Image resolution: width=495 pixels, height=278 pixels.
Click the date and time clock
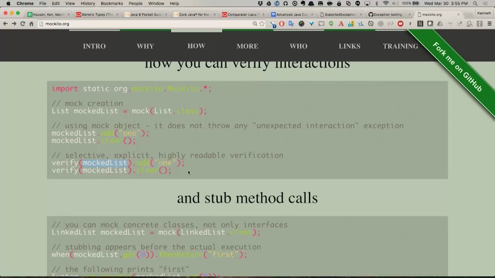click(446, 3)
